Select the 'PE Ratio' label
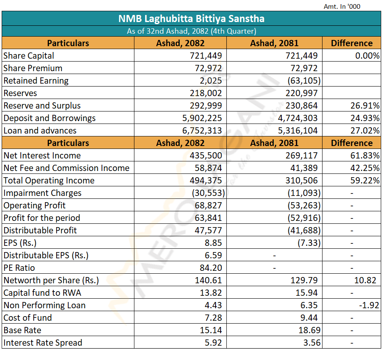Image resolution: width=382 pixels, height=349 pixels. (19, 267)
